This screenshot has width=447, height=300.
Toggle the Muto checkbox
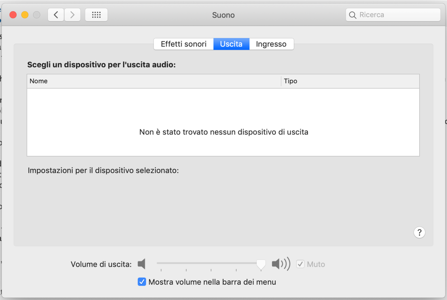click(x=300, y=264)
